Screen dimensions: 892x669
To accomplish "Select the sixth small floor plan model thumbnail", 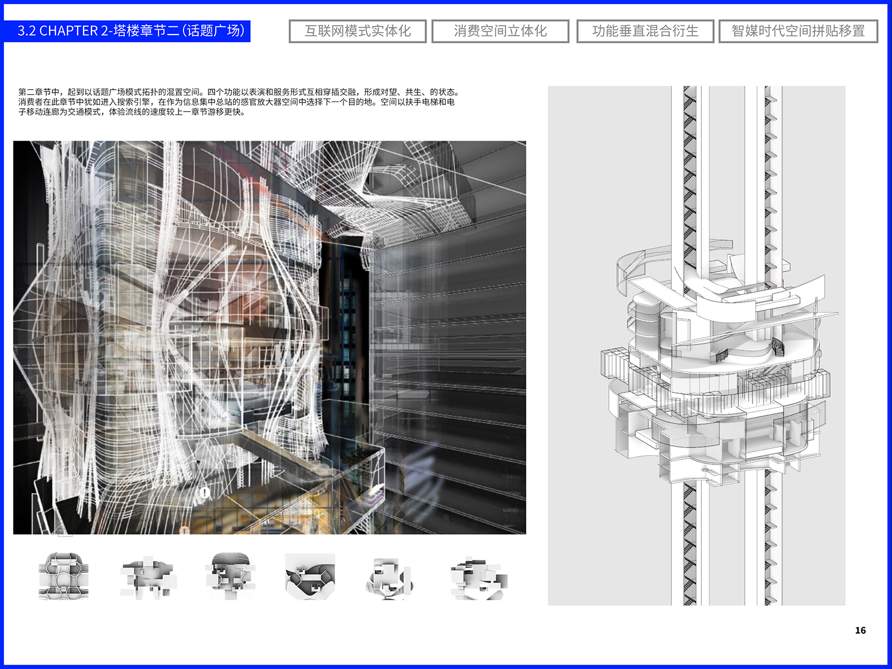I will (x=478, y=578).
